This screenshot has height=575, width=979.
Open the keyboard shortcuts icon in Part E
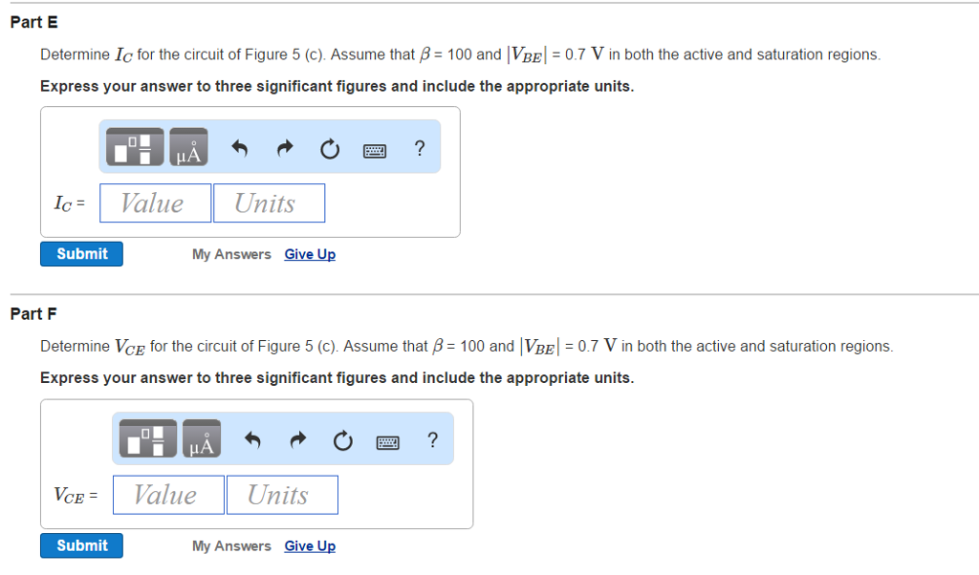click(374, 150)
